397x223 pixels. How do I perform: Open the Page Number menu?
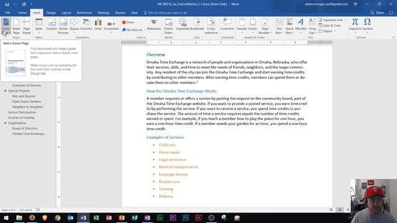(265, 26)
